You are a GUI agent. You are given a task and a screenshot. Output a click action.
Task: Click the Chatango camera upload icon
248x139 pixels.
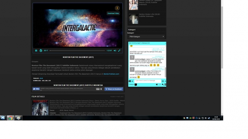coord(130,81)
